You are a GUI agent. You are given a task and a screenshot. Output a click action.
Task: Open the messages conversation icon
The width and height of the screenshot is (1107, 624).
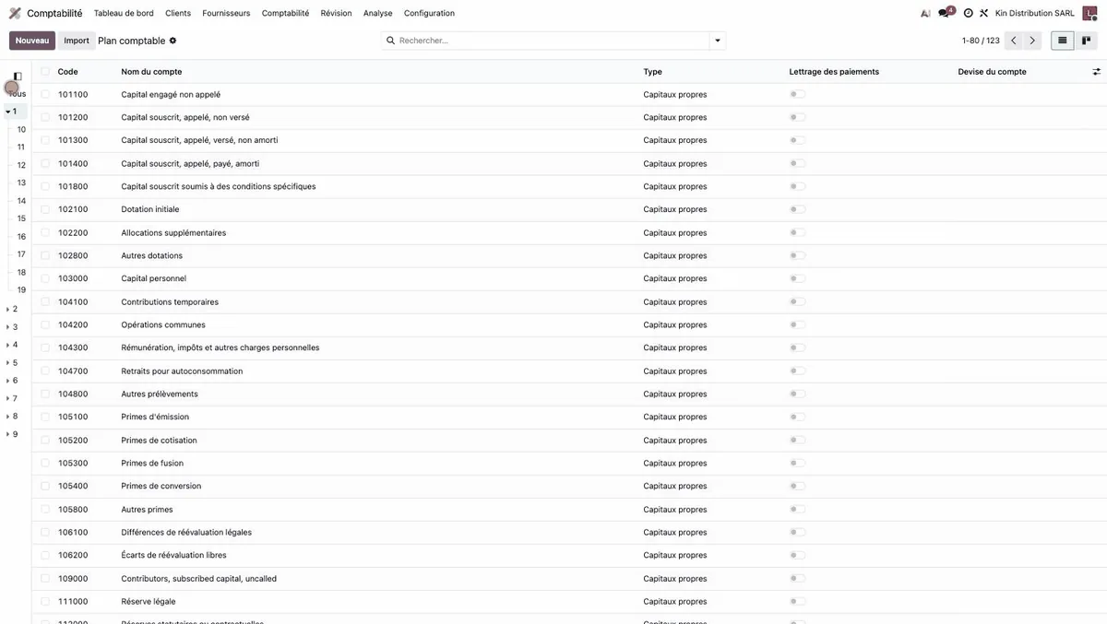(946, 13)
